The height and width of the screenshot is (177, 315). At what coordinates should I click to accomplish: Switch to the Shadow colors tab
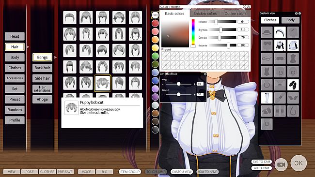pyautogui.click(x=205, y=14)
